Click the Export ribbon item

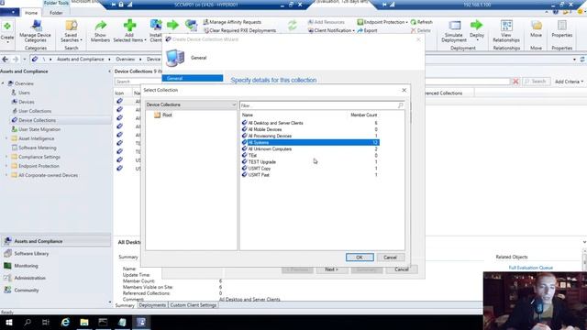[x=367, y=30]
